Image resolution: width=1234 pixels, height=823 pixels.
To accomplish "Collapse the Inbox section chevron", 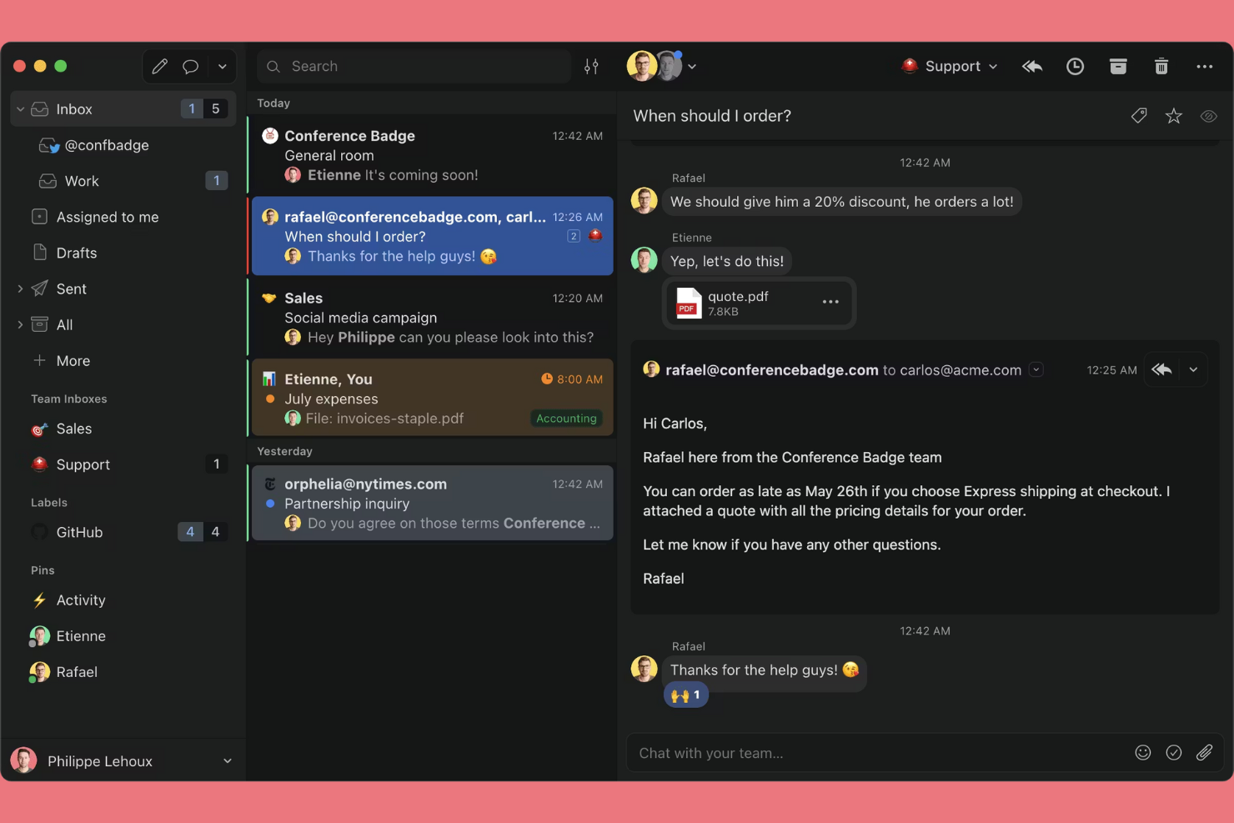I will click(x=18, y=108).
